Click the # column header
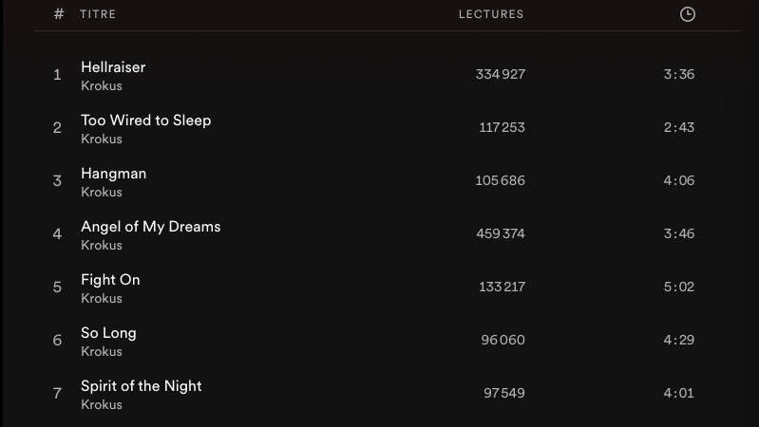 click(59, 14)
